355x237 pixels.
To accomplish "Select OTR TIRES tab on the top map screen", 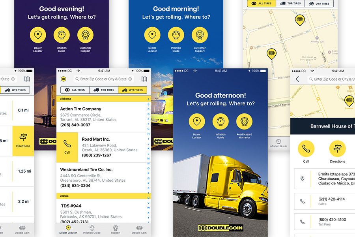I will pos(319,4).
